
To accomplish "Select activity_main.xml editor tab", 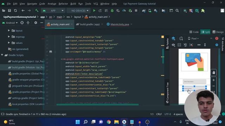I will pyautogui.click(x=60, y=24).
